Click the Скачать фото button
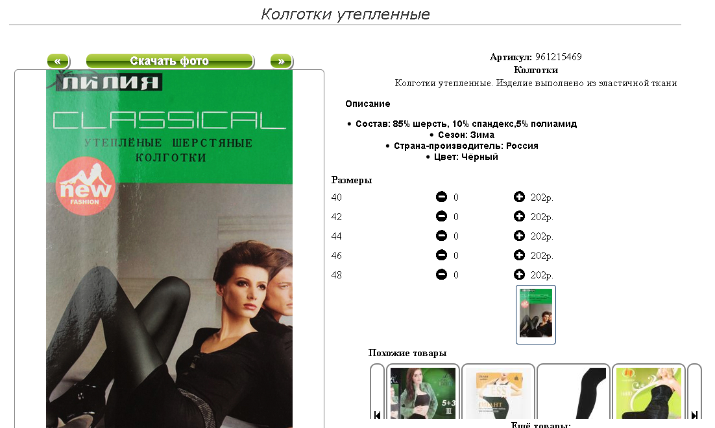715x428 pixels. [169, 61]
